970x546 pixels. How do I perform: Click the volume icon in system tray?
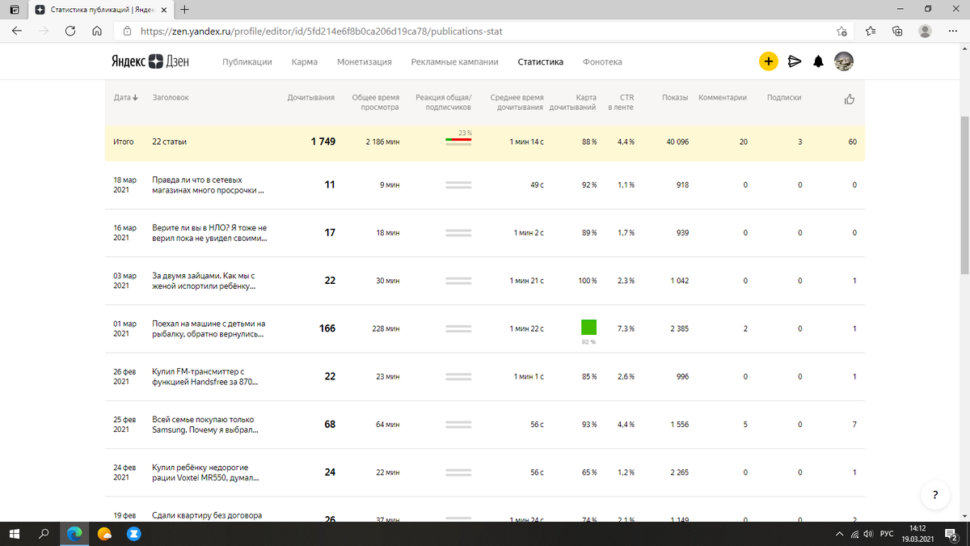(x=867, y=534)
